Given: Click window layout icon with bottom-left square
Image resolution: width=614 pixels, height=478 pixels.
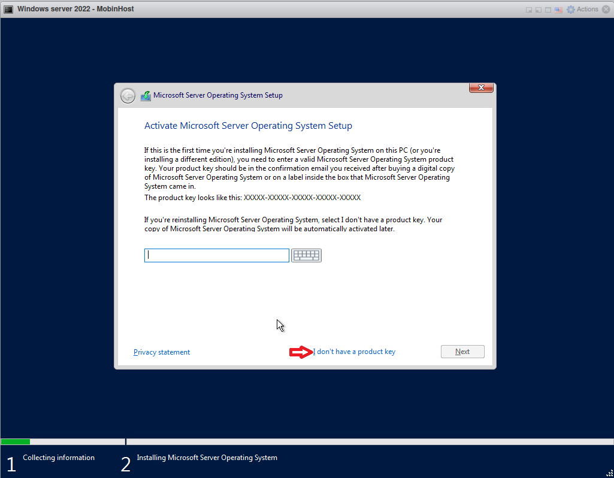Looking at the screenshot, I should (539, 10).
